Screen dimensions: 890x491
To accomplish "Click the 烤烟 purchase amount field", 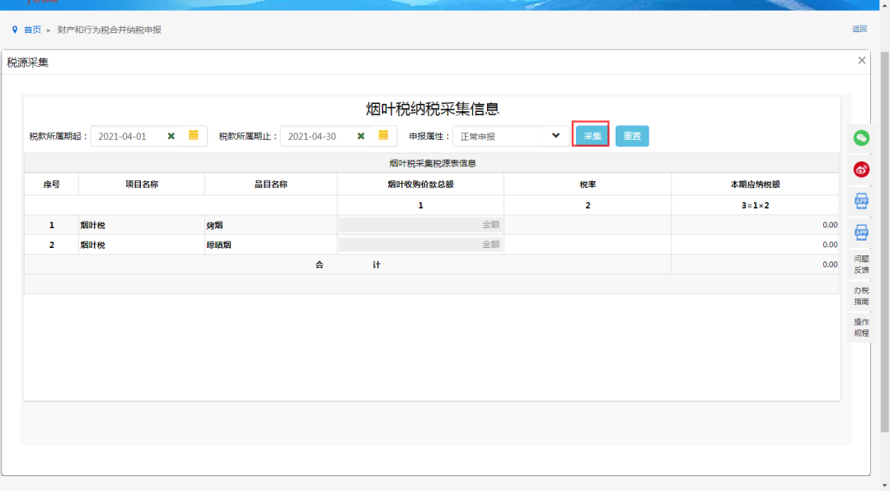I will click(x=420, y=225).
